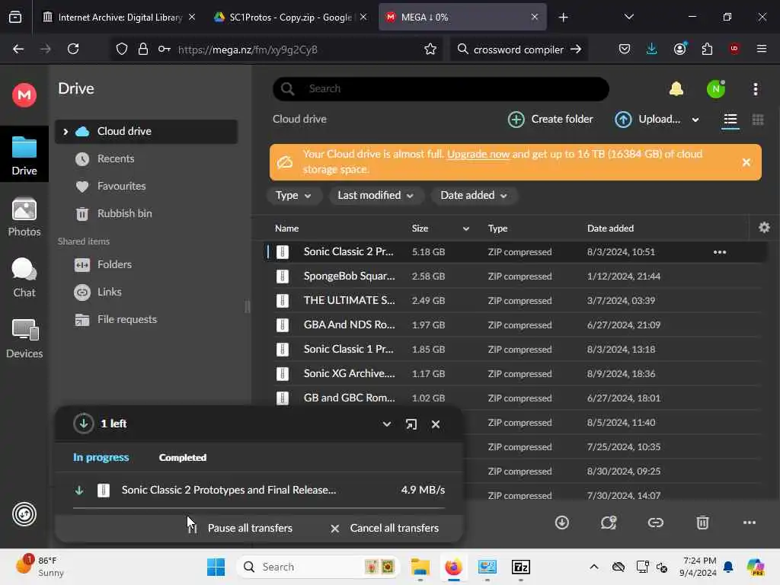Open Firefox extensions menu
Image resolution: width=780 pixels, height=585 pixels.
pyautogui.click(x=707, y=49)
